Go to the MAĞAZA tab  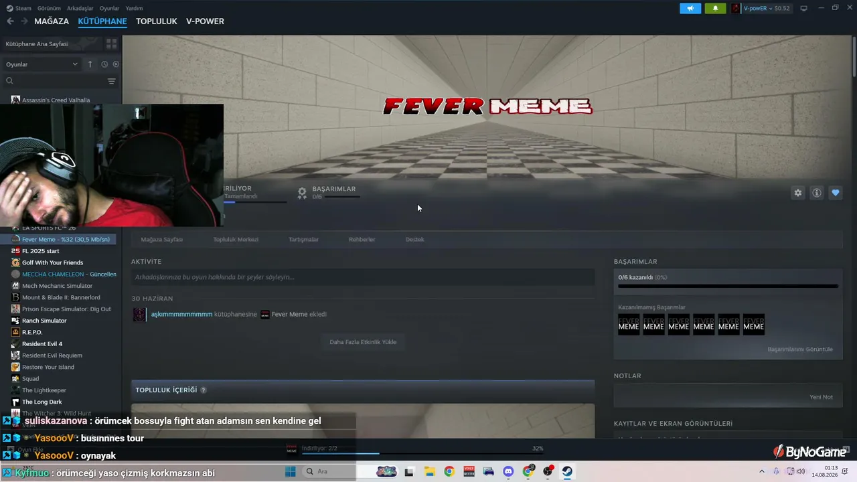click(x=52, y=21)
